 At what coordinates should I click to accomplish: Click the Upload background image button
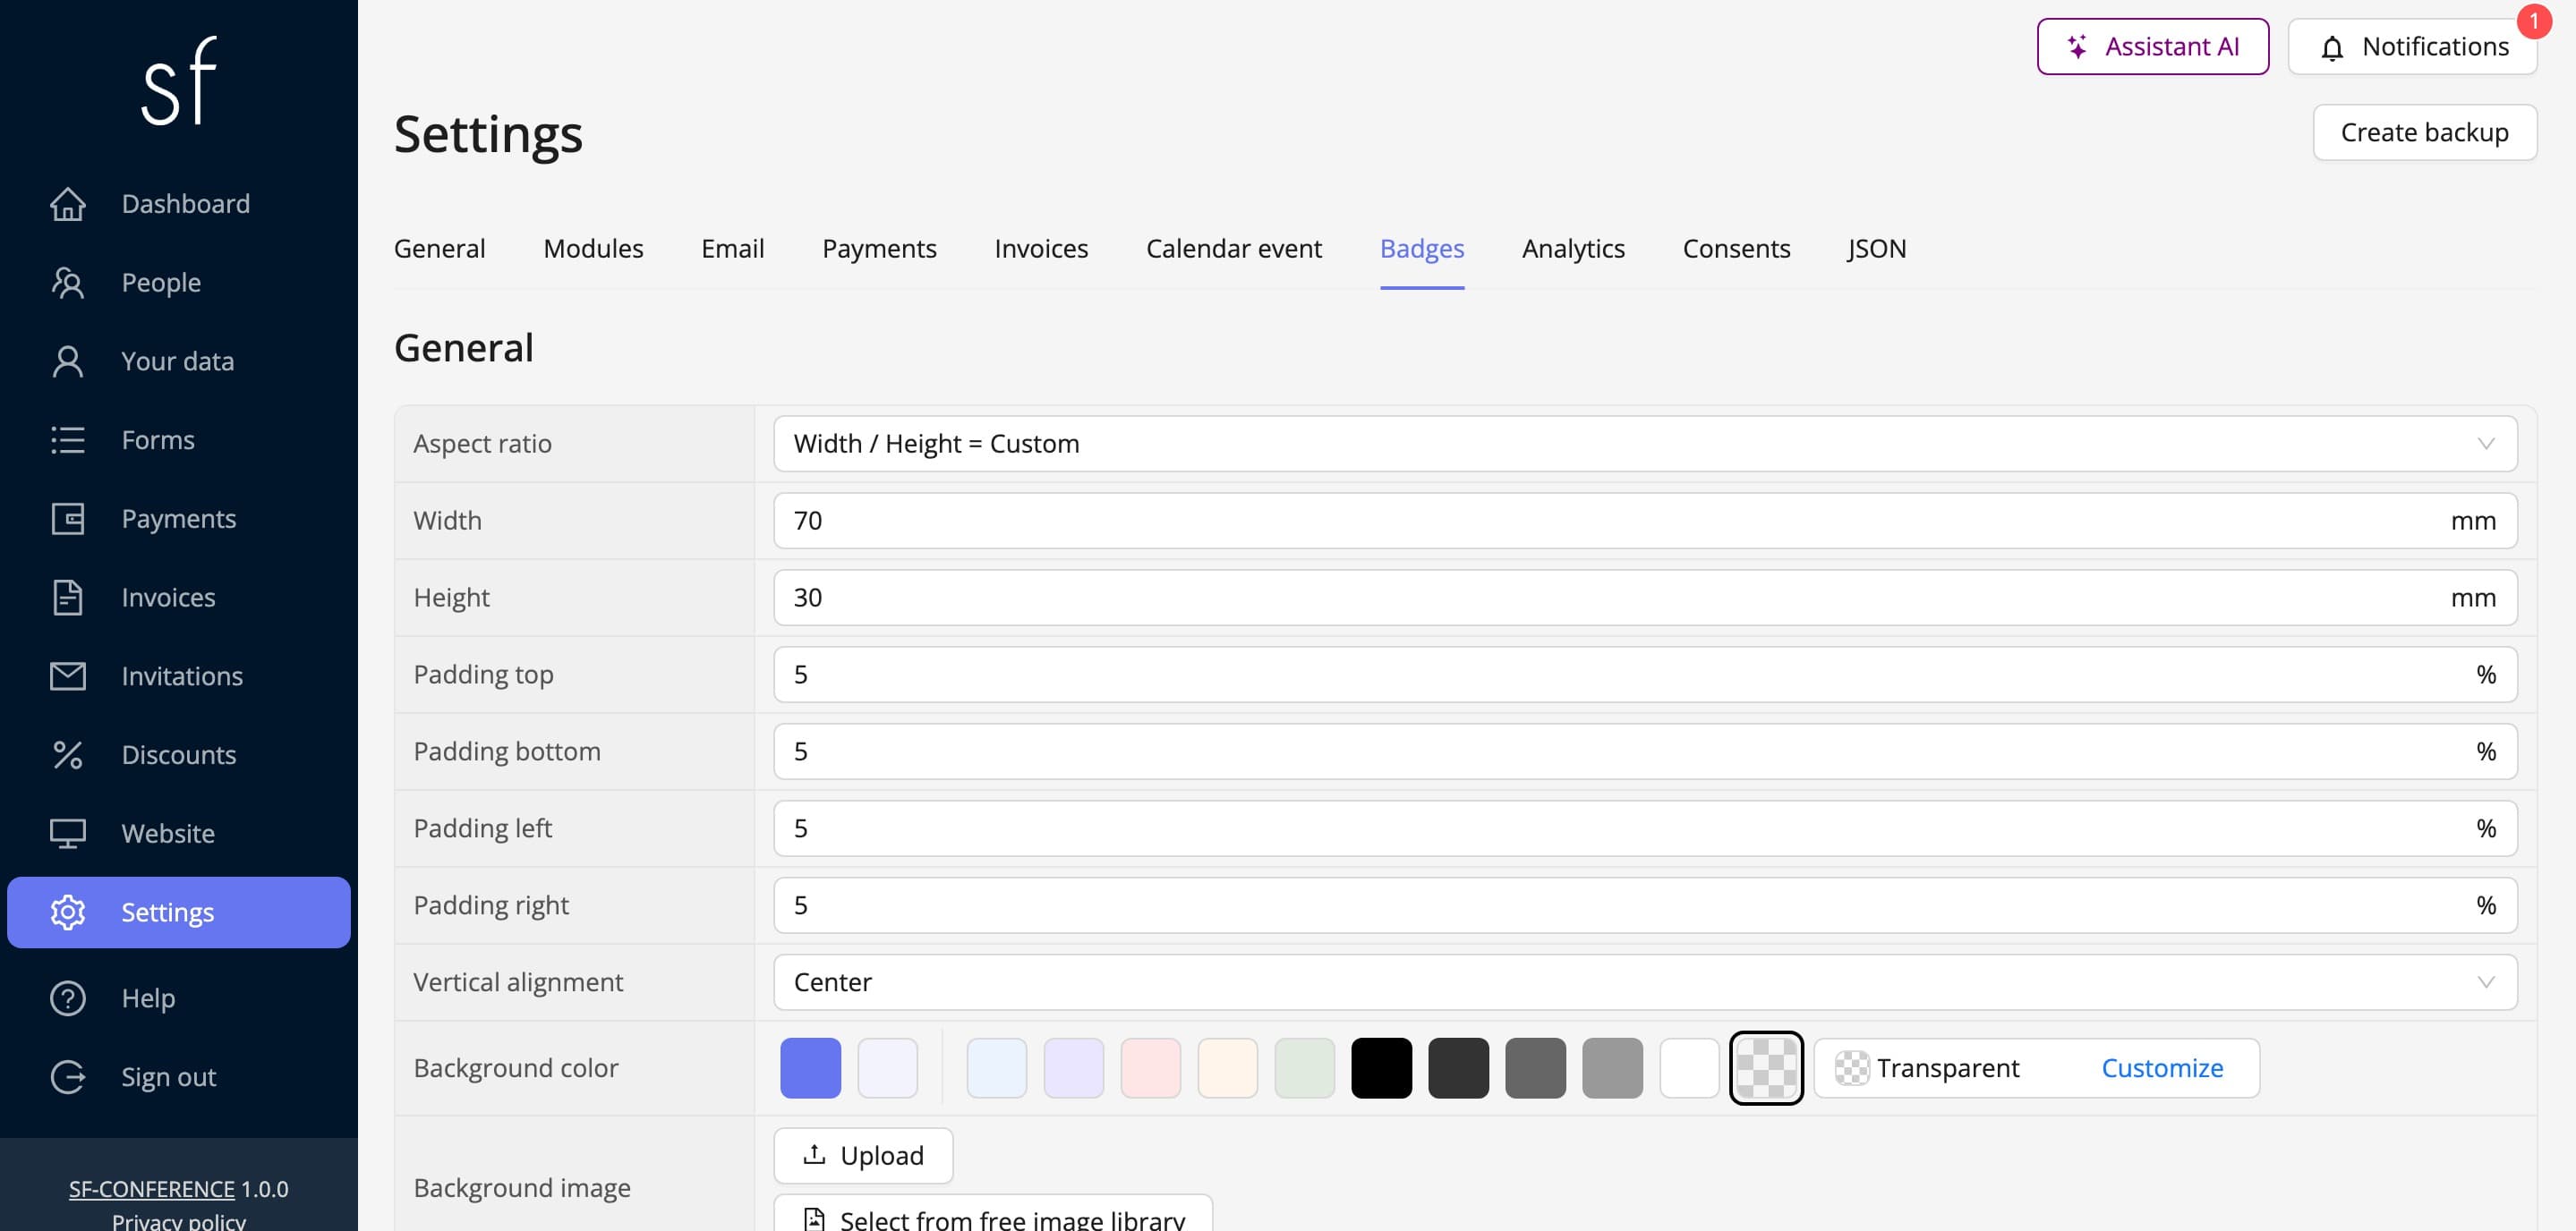pyautogui.click(x=863, y=1155)
